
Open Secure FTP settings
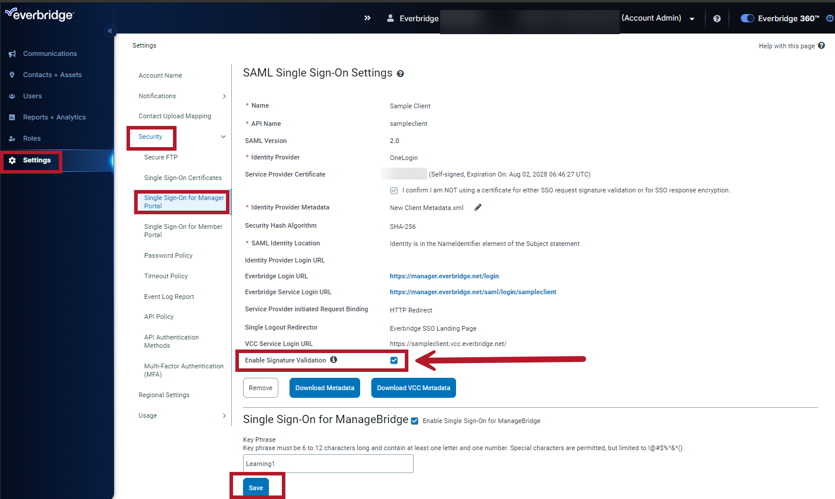click(x=161, y=157)
